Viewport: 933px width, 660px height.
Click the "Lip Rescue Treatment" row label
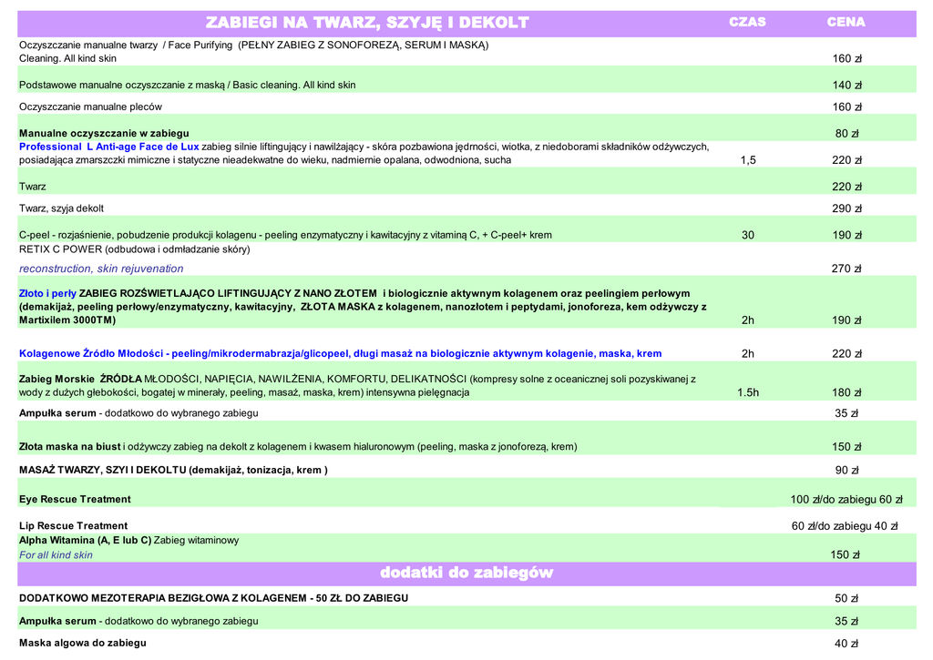point(73,525)
